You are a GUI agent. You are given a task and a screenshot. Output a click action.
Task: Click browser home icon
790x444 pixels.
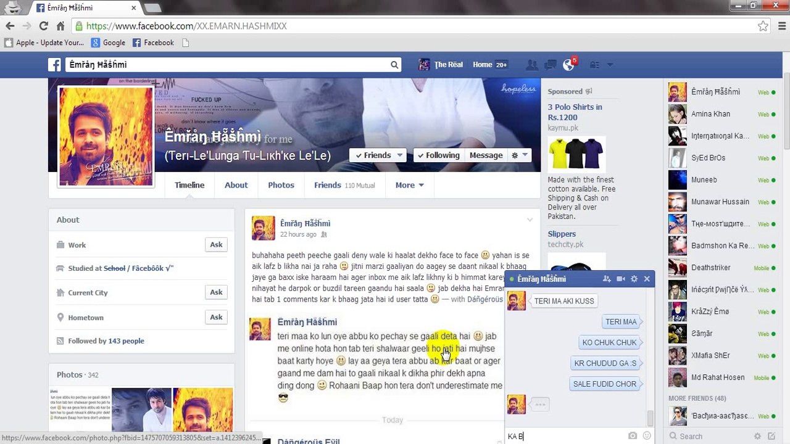[60, 26]
